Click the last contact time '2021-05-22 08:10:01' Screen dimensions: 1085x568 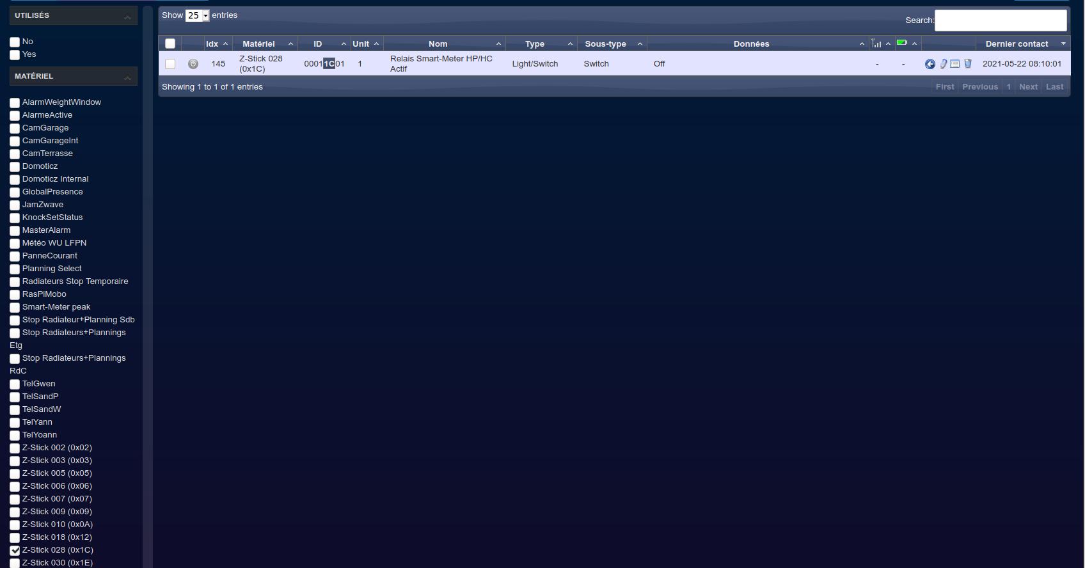pyautogui.click(x=1022, y=64)
